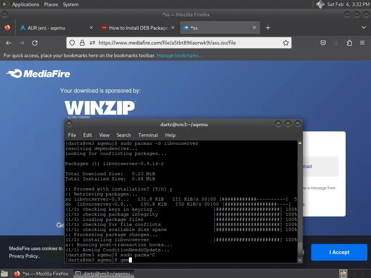Close the *ss tab
Screen dimensions: 371x278
[254, 28]
